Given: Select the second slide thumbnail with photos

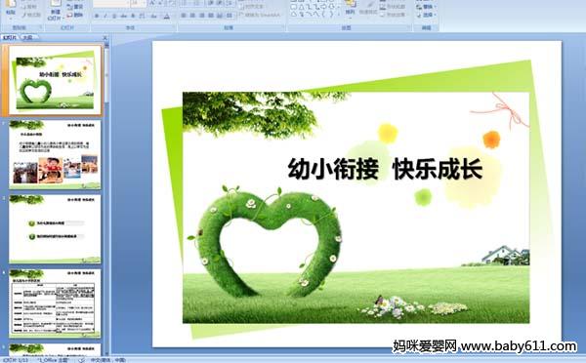Looking at the screenshot, I should pos(55,154).
